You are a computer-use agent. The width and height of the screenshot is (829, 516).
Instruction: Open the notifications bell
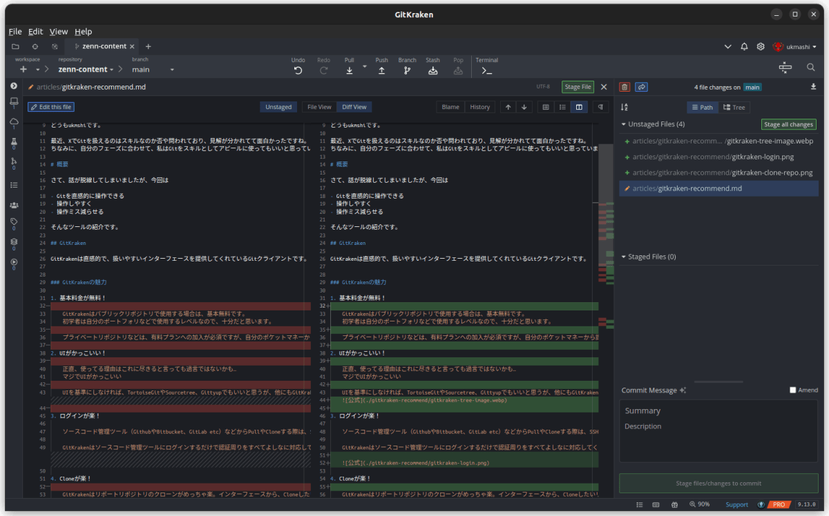pos(744,46)
